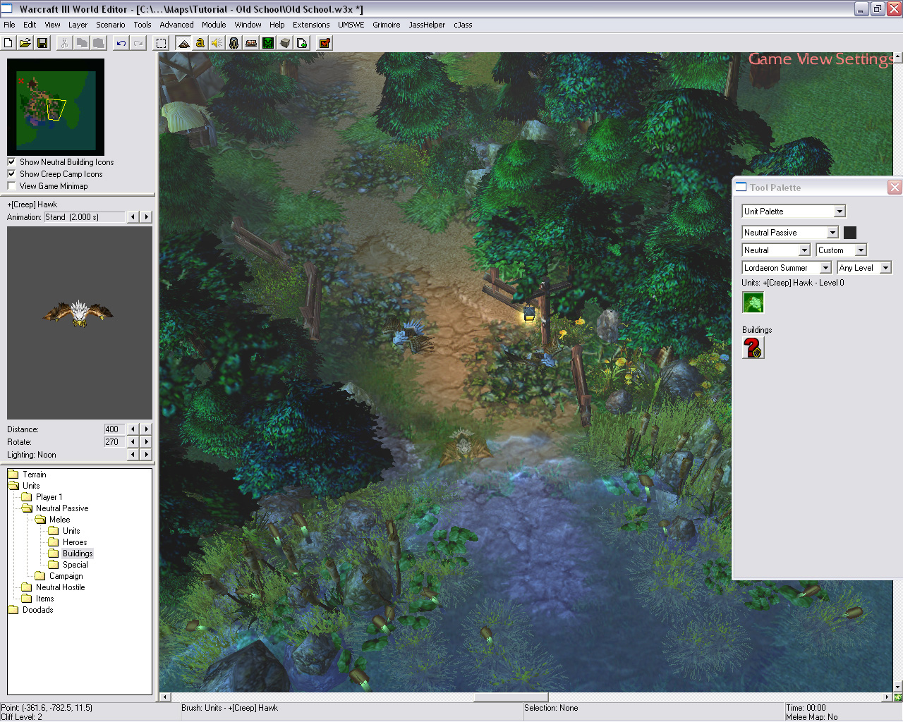Open a map using the folder toolbar icon
Viewport: 903px width, 722px height.
pyautogui.click(x=25, y=43)
